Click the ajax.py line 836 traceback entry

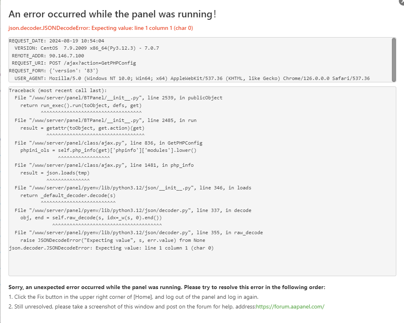point(108,143)
